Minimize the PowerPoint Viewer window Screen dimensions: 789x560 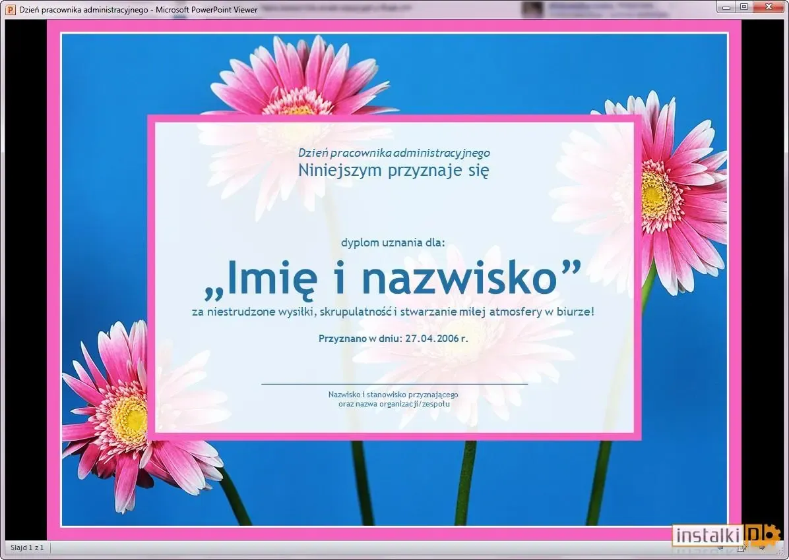[726, 7]
